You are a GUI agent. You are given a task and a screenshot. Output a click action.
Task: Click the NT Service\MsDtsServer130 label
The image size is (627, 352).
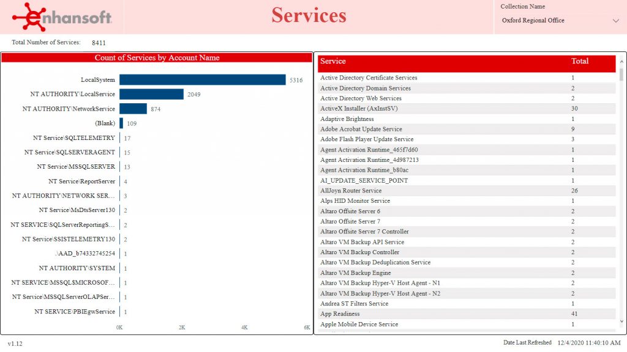tap(77, 210)
